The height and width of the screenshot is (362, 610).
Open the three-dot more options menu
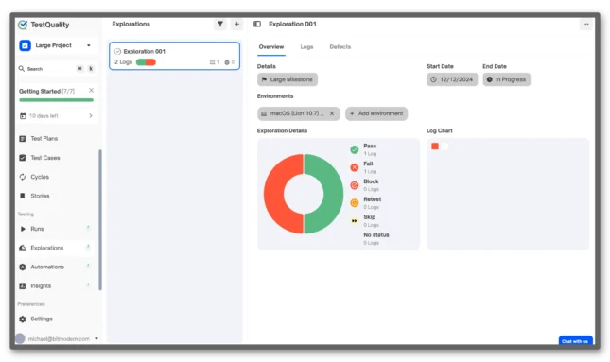585,25
